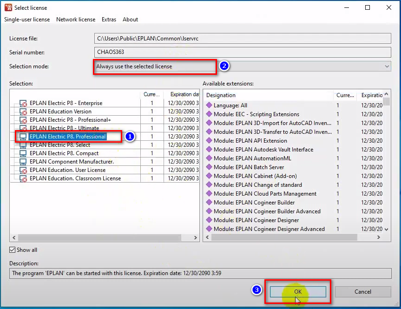Open the Selection mode dropdown arrow
The height and width of the screenshot is (309, 401).
387,66
